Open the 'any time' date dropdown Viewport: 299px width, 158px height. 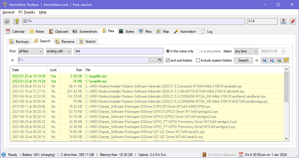click(x=246, y=51)
